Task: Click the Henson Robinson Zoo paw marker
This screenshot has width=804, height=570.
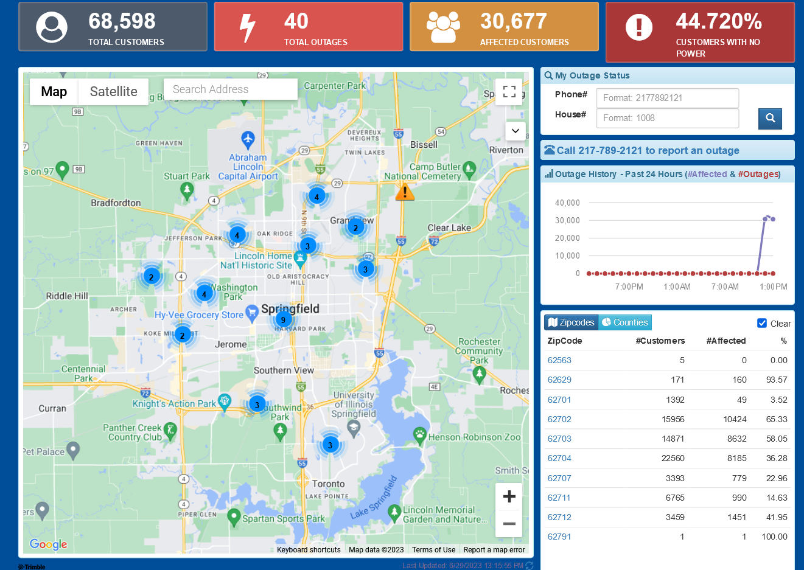Action: (419, 435)
